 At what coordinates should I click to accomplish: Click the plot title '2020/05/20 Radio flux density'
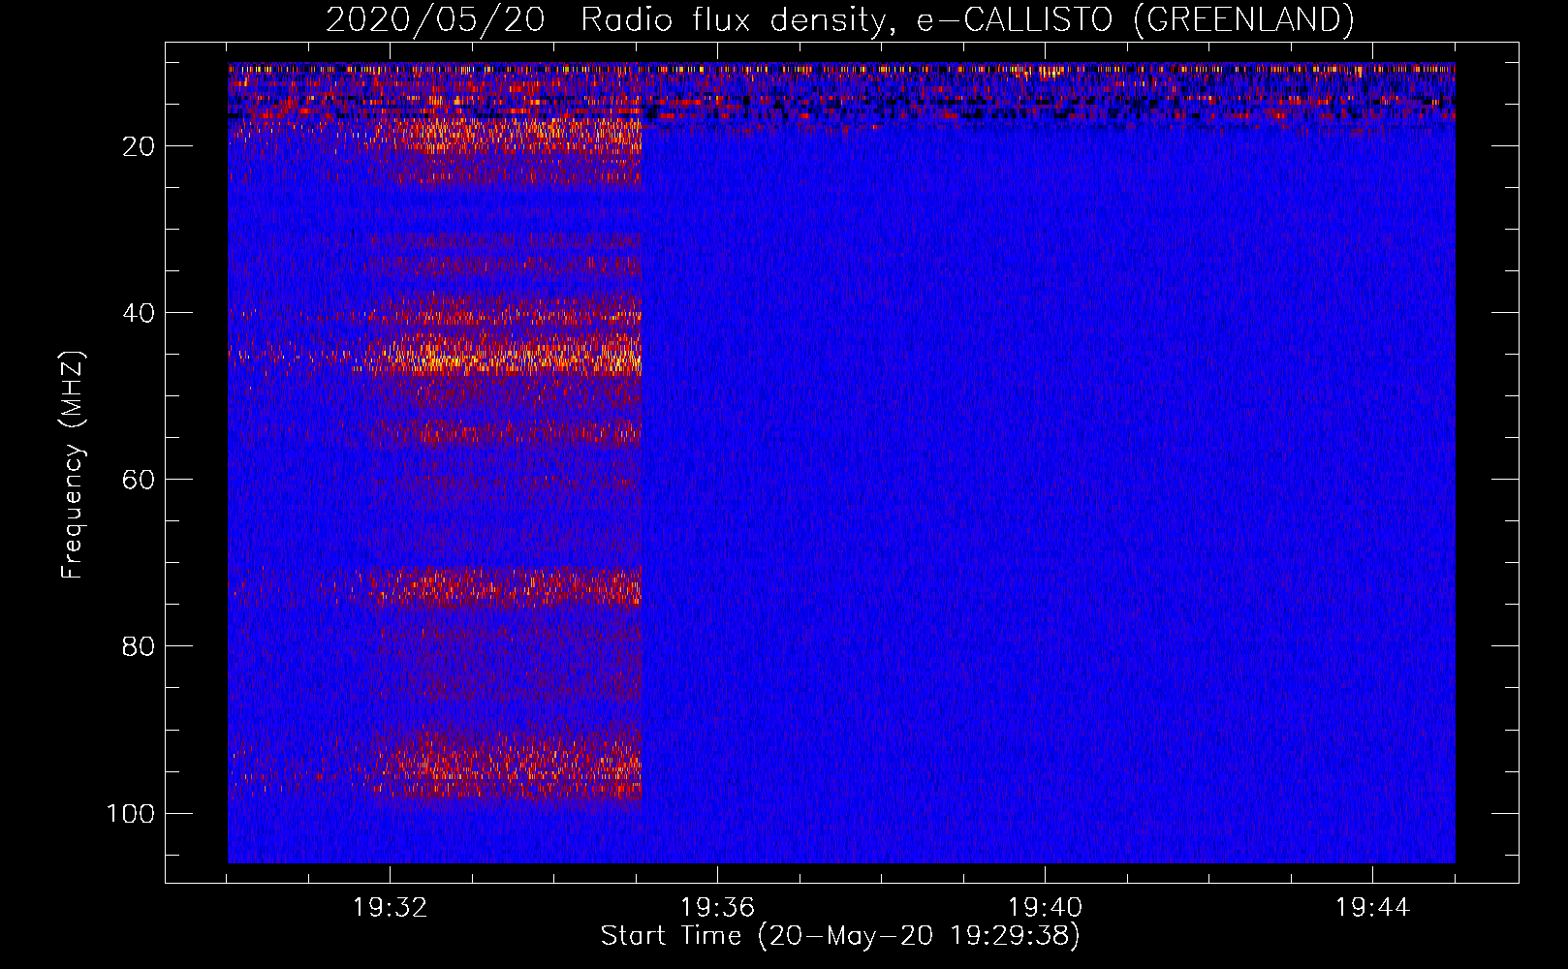(839, 19)
